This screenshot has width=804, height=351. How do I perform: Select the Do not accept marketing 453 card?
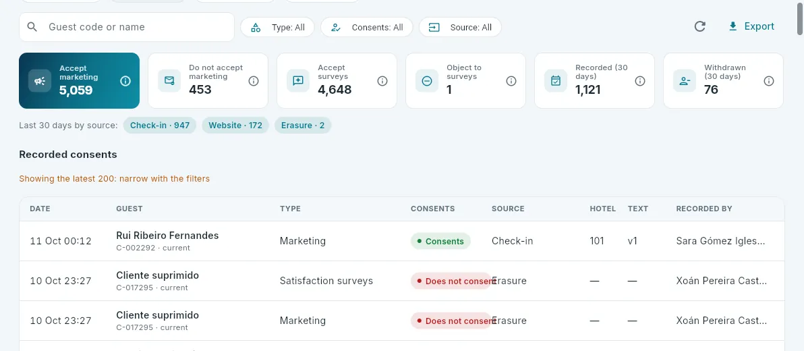point(208,80)
